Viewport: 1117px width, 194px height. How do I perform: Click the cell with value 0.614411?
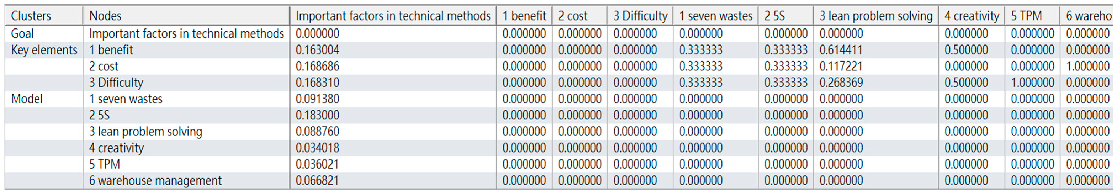click(841, 50)
